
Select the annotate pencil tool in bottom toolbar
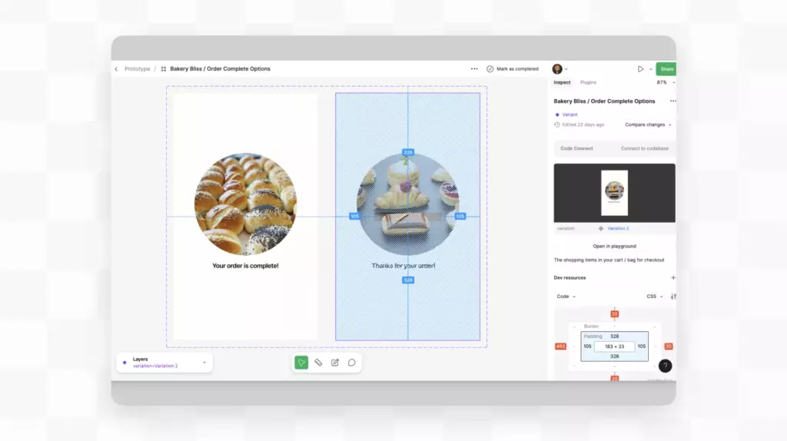(x=335, y=362)
